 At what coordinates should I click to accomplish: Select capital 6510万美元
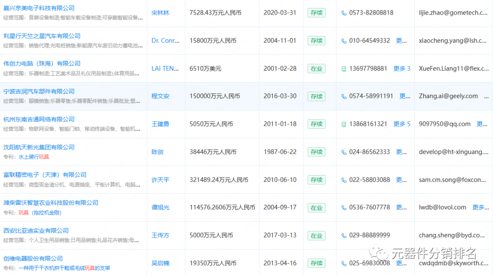pos(205,68)
